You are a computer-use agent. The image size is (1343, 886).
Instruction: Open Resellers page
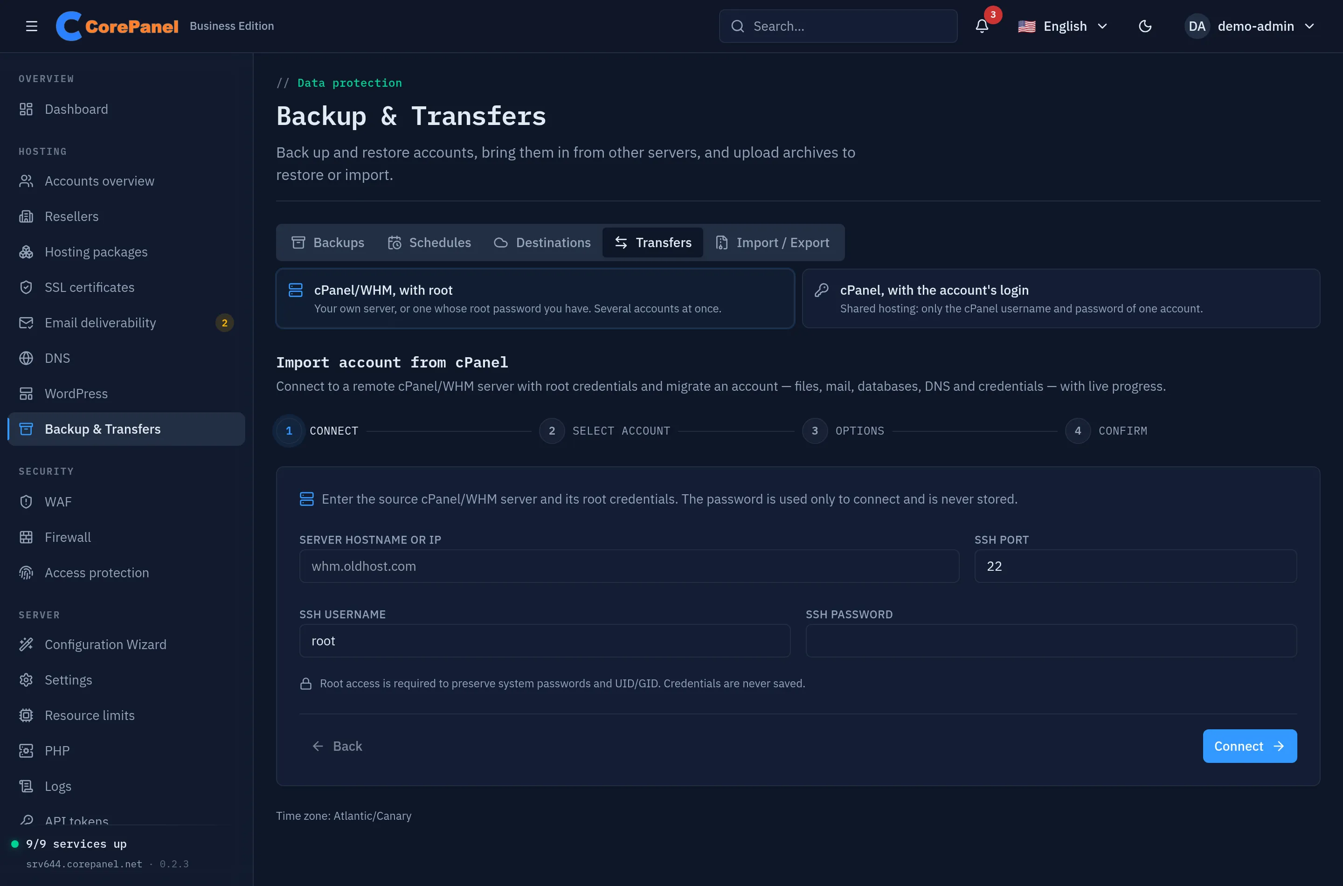[x=126, y=216]
